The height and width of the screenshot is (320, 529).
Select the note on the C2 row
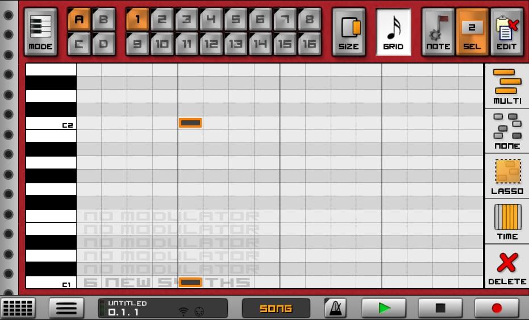[x=190, y=123]
